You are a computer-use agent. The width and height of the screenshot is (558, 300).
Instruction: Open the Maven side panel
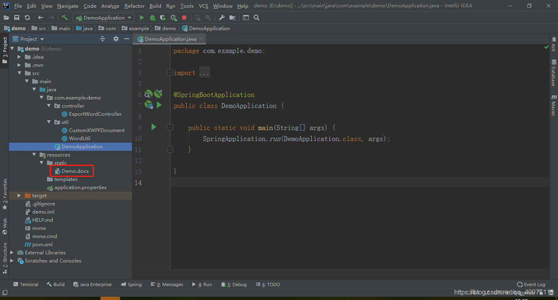tap(554, 105)
